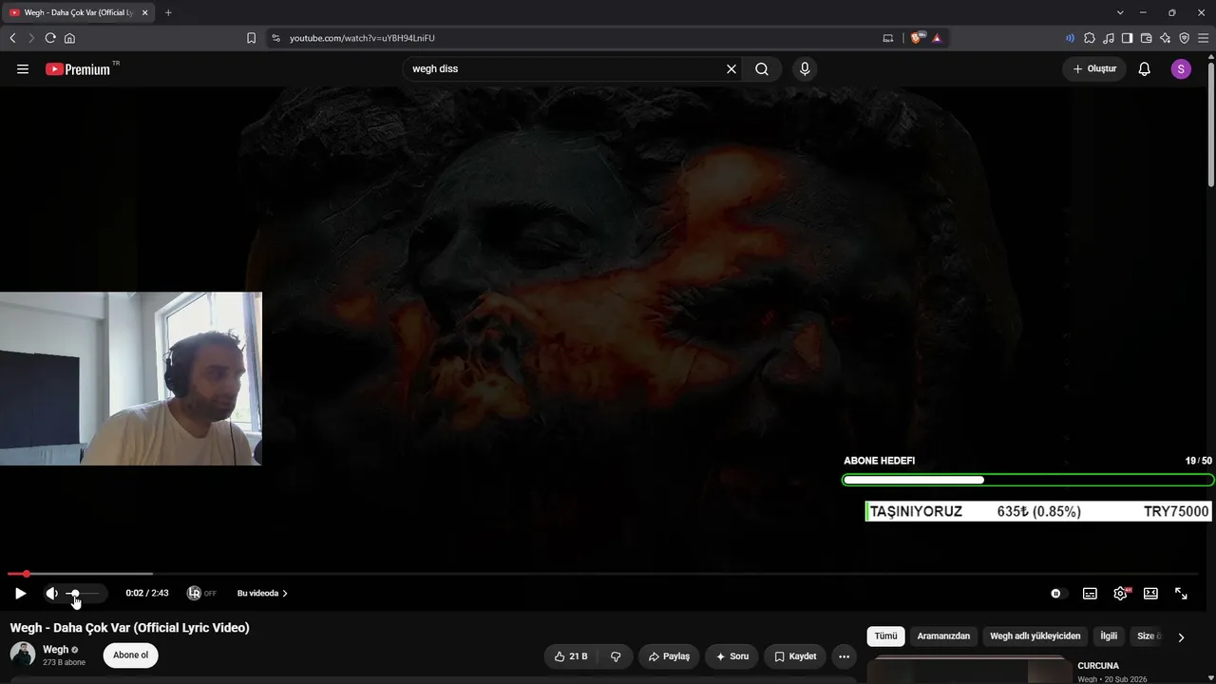Open the Wegh channel name link

[x=56, y=650]
